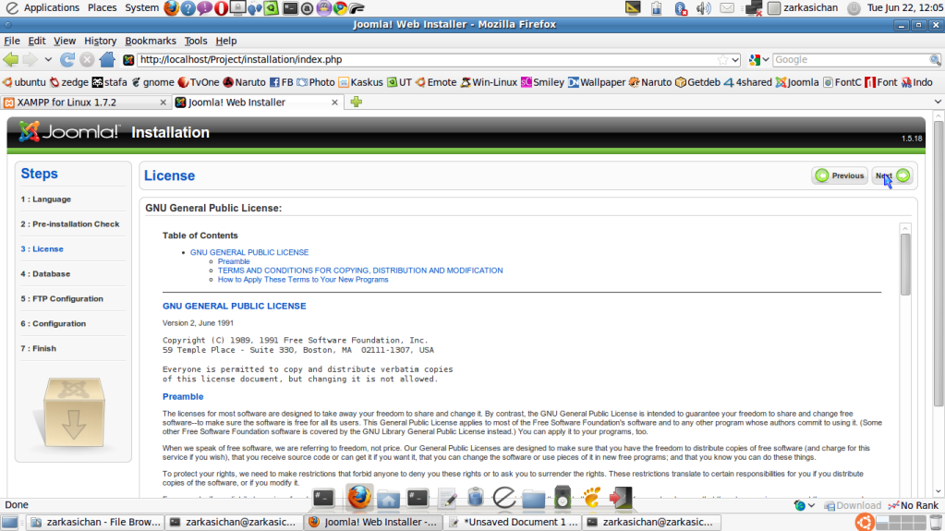
Task: Open the terminal launcher in top panel
Action: [x=290, y=7]
